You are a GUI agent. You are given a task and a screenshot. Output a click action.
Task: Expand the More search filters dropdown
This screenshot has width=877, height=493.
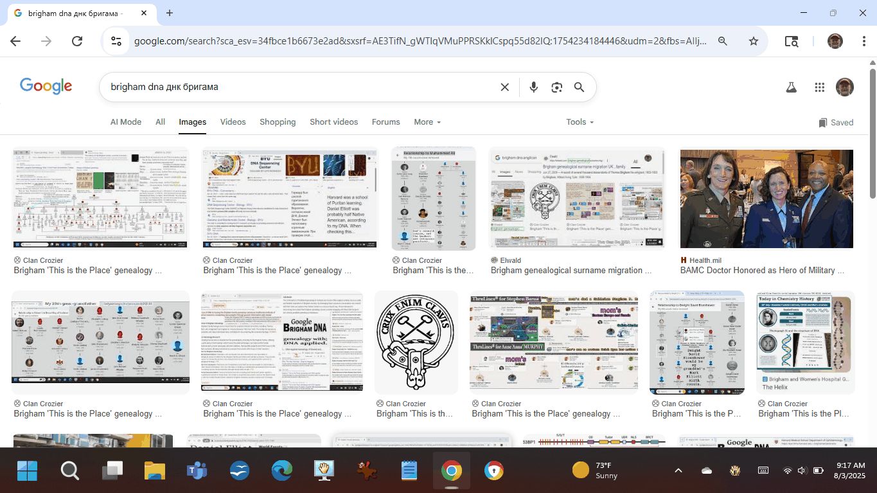(x=427, y=122)
